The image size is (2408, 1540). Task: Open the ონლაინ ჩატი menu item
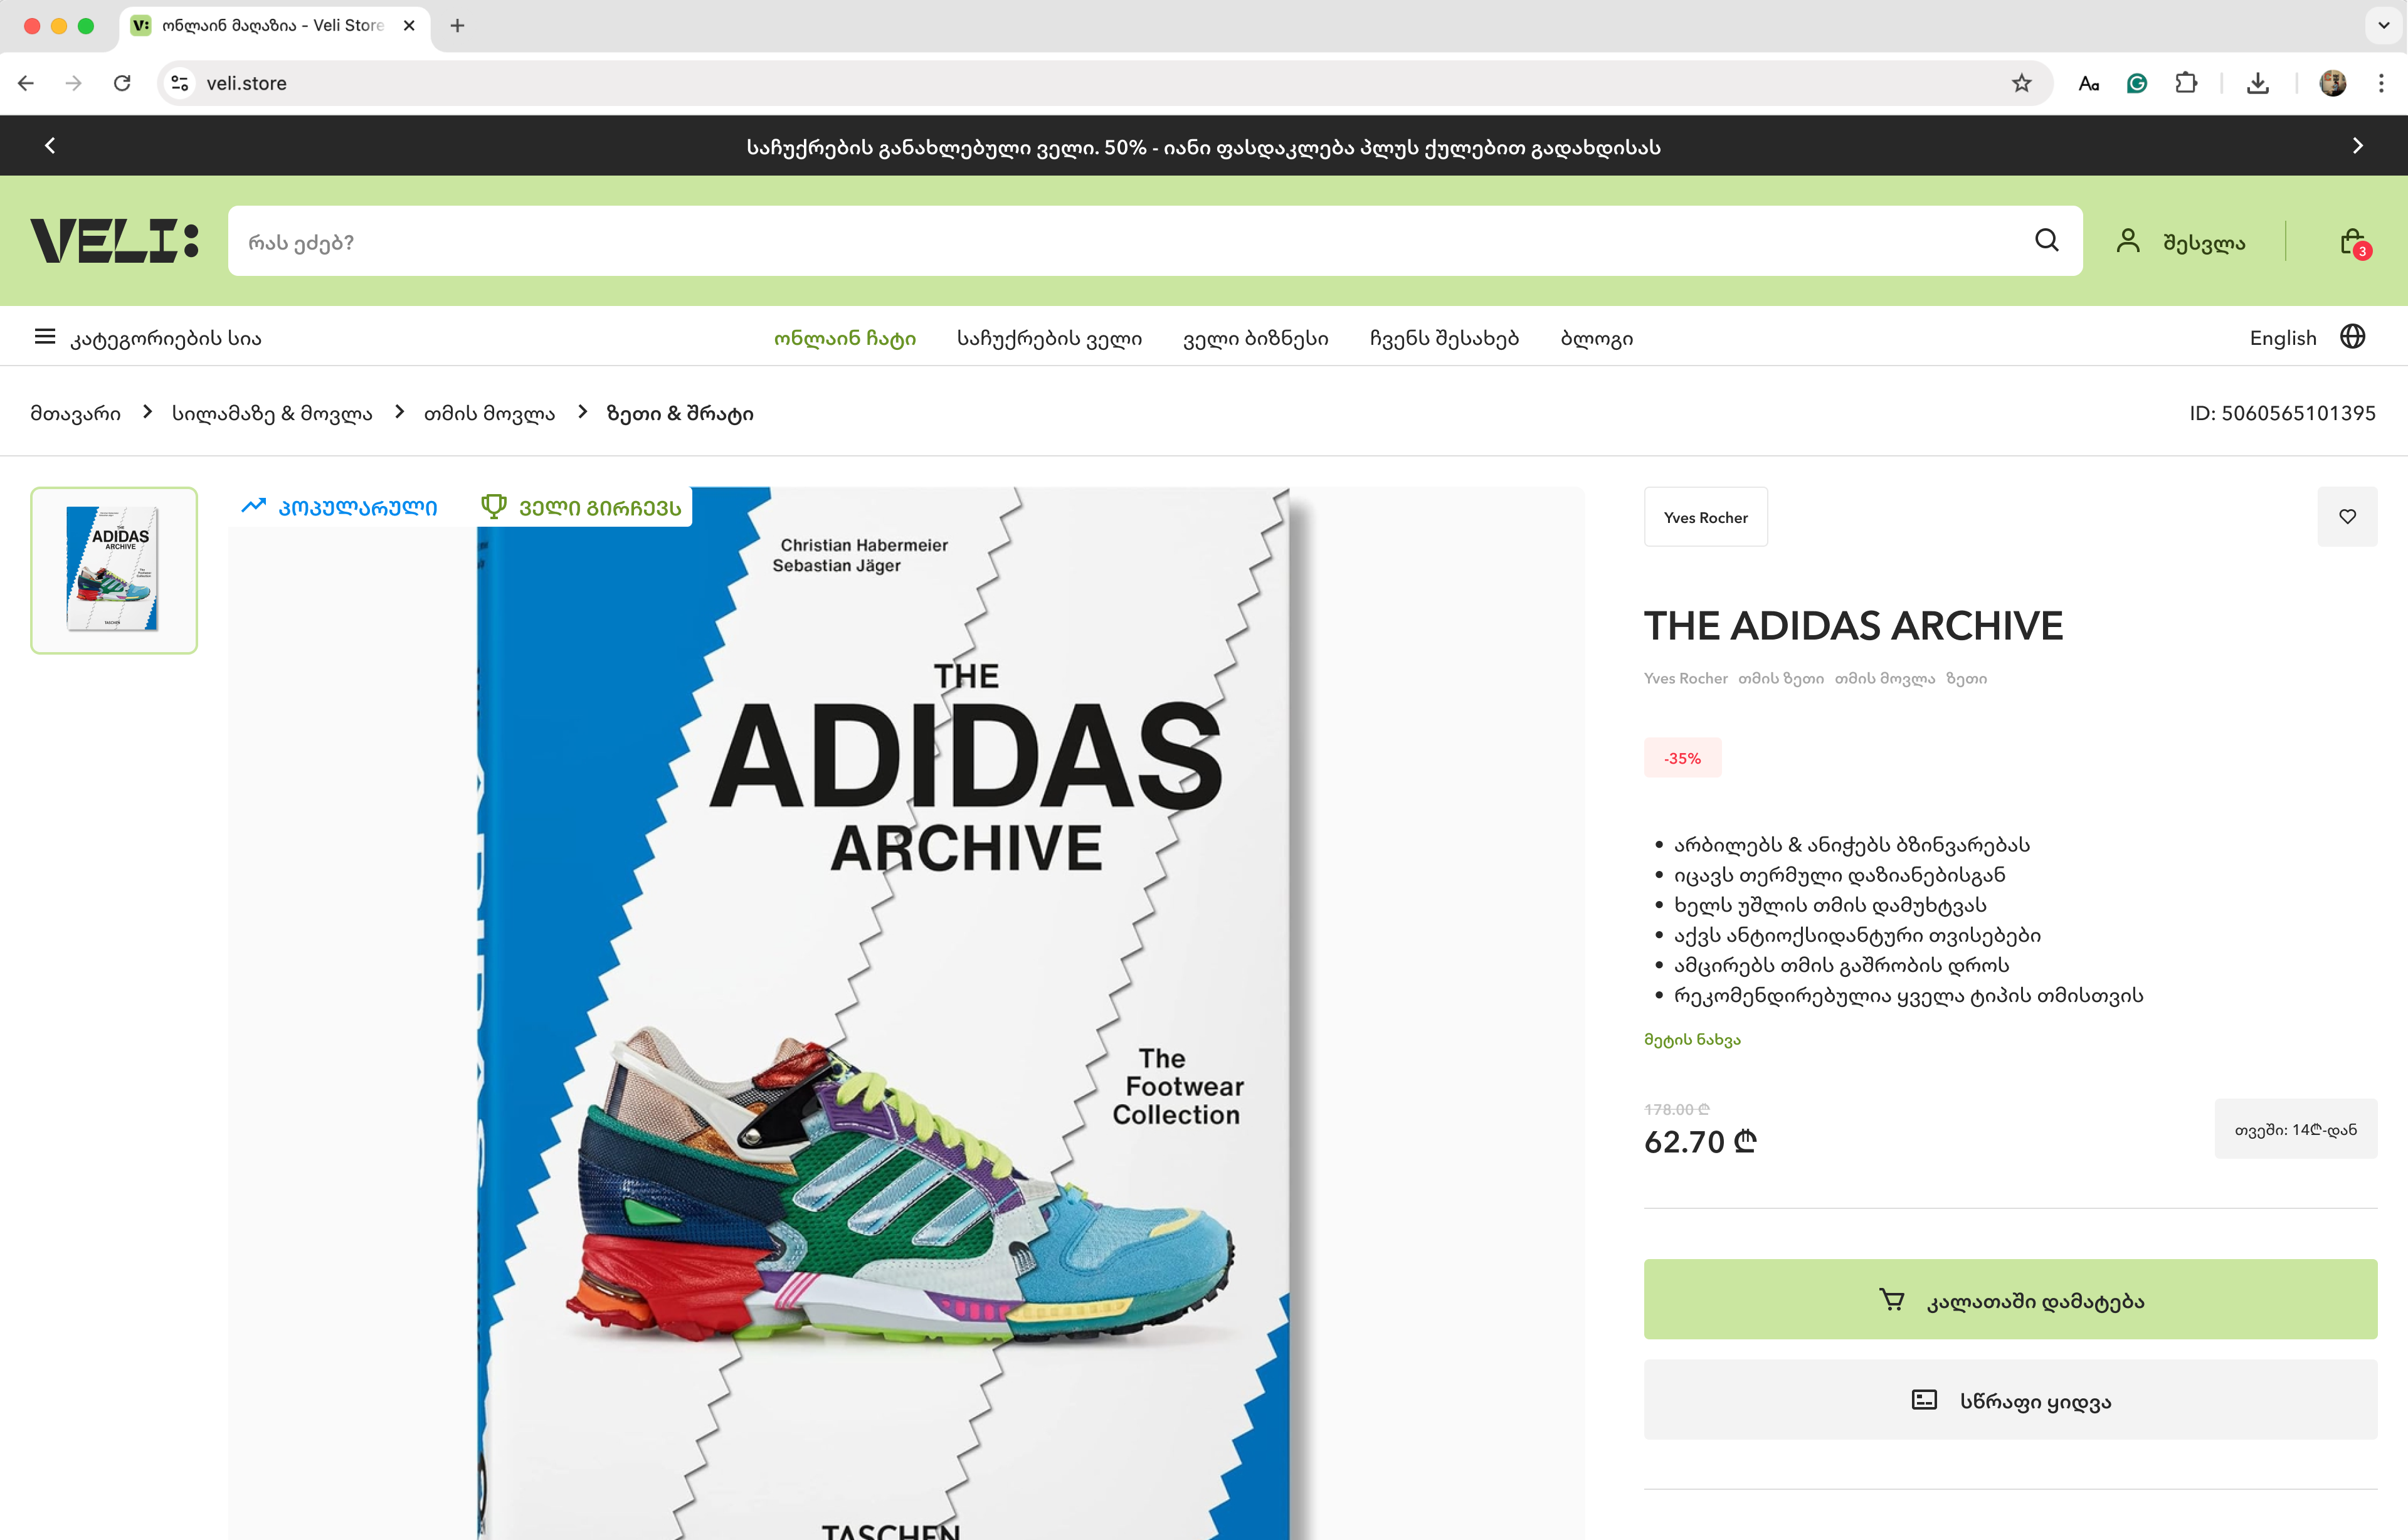pos(845,338)
